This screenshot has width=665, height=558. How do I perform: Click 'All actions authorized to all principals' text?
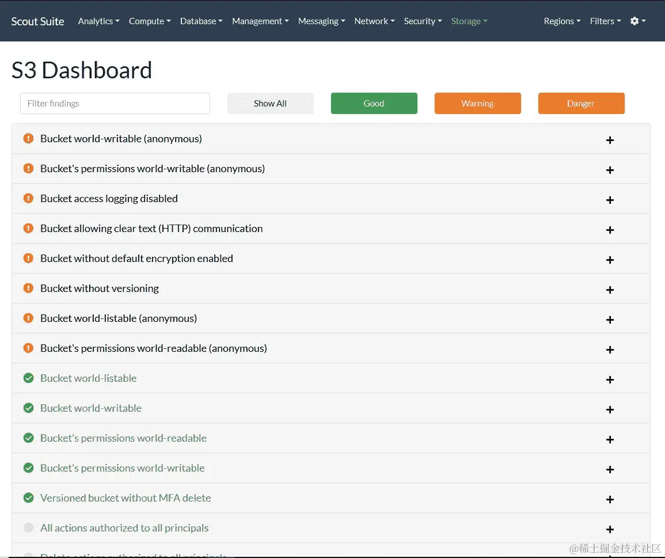pyautogui.click(x=124, y=527)
